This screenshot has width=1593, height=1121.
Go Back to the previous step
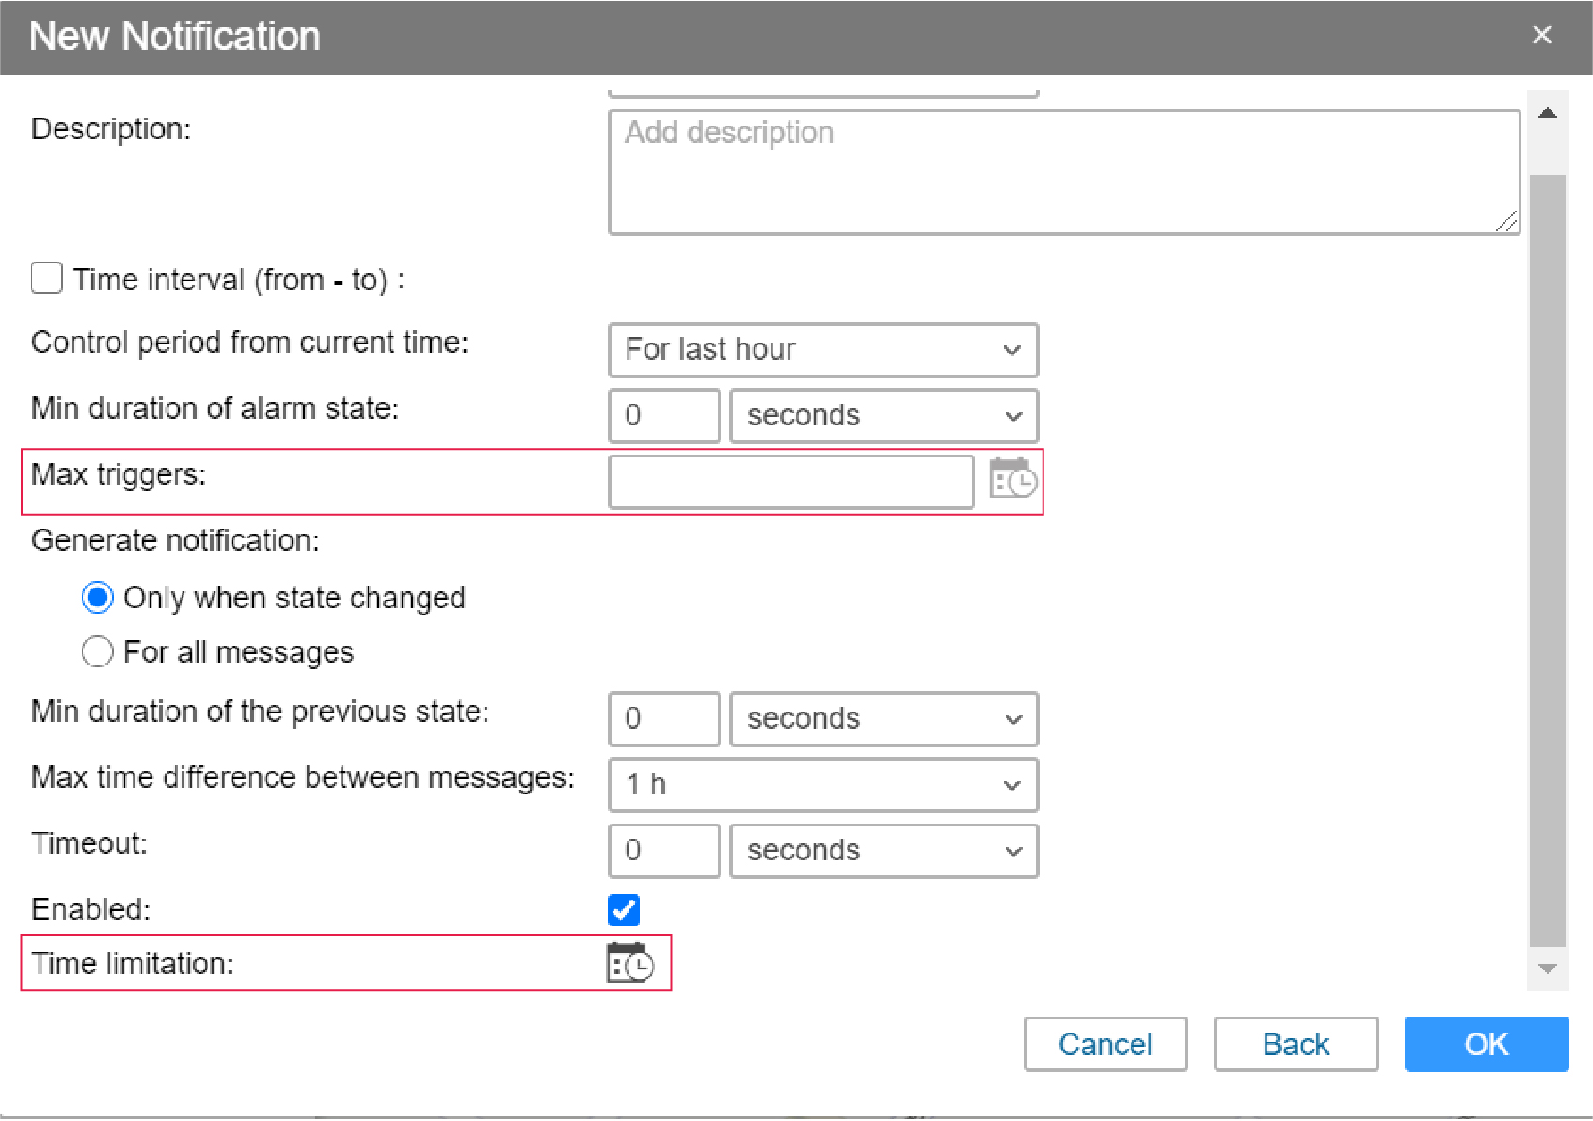coord(1295,1044)
